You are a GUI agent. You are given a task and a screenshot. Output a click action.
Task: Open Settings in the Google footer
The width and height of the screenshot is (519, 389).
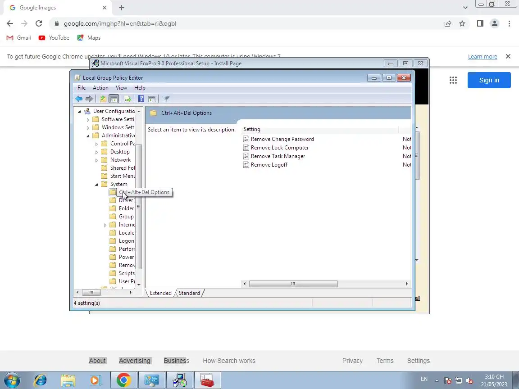pyautogui.click(x=419, y=361)
